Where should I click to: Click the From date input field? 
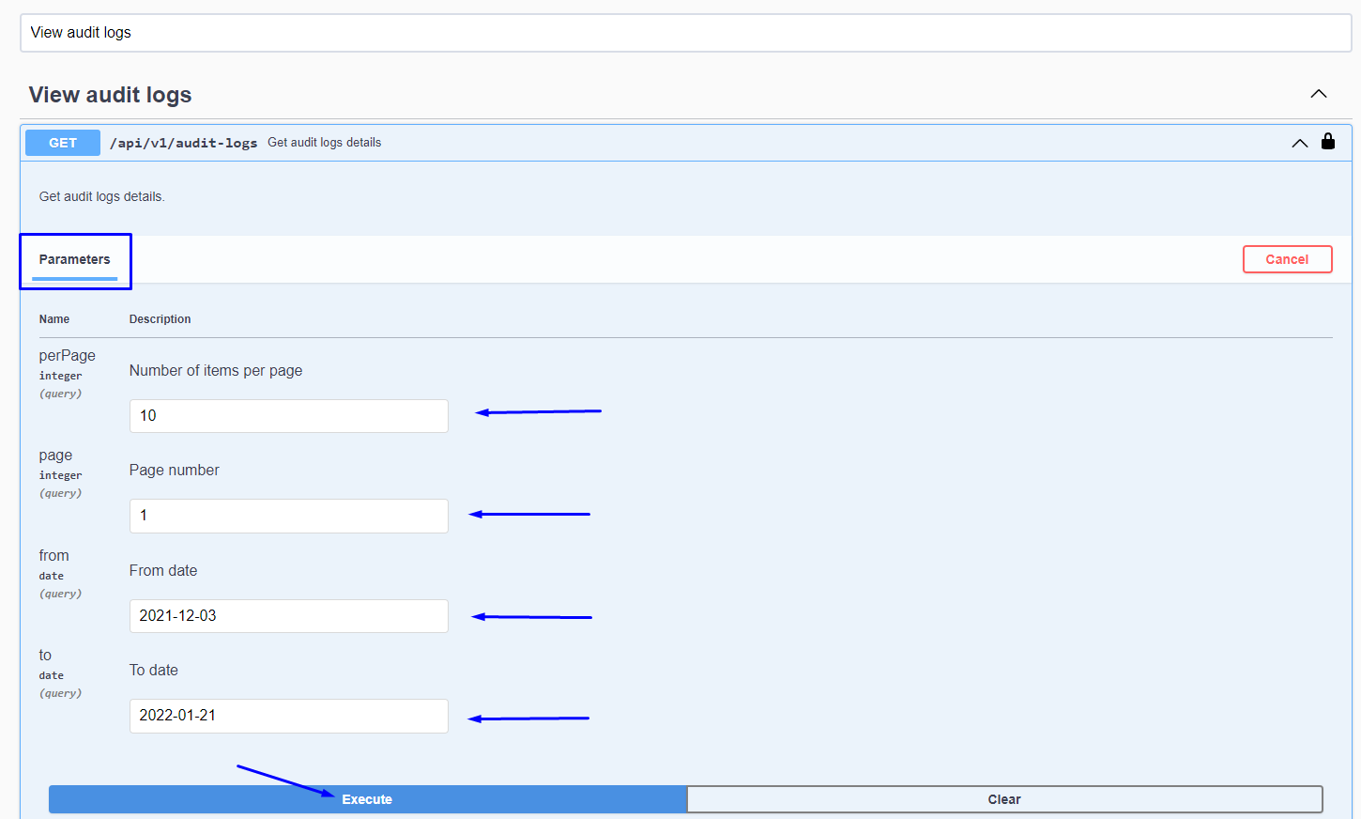(288, 616)
